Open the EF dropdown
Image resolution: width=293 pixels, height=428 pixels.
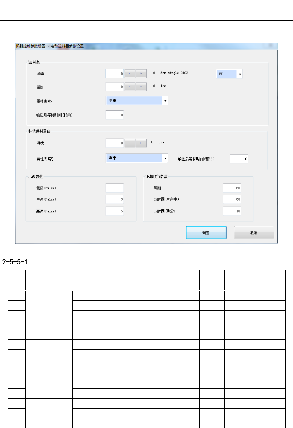(x=240, y=74)
